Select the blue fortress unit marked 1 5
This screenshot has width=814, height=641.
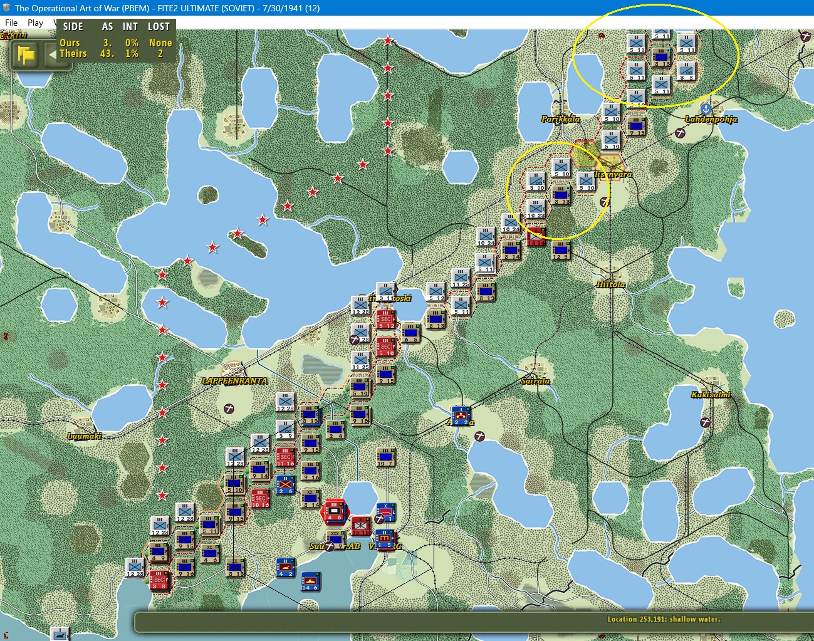tap(385, 539)
